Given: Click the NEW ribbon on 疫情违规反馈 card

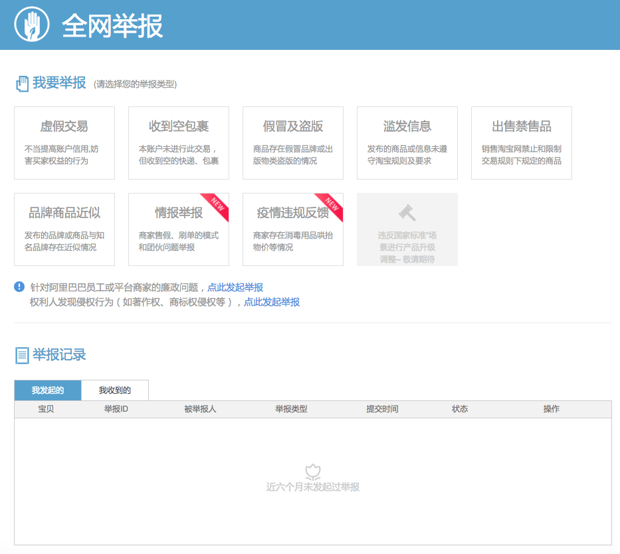Looking at the screenshot, I should 332,204.
